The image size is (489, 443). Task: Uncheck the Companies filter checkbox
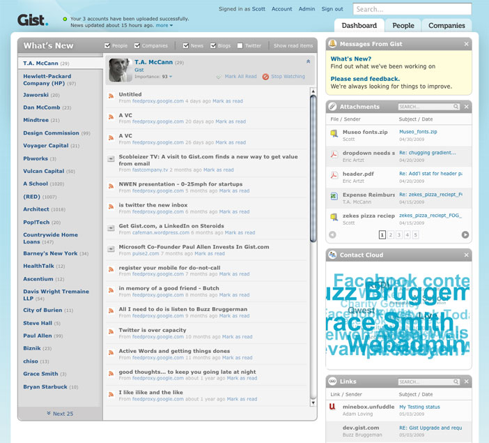(x=137, y=45)
